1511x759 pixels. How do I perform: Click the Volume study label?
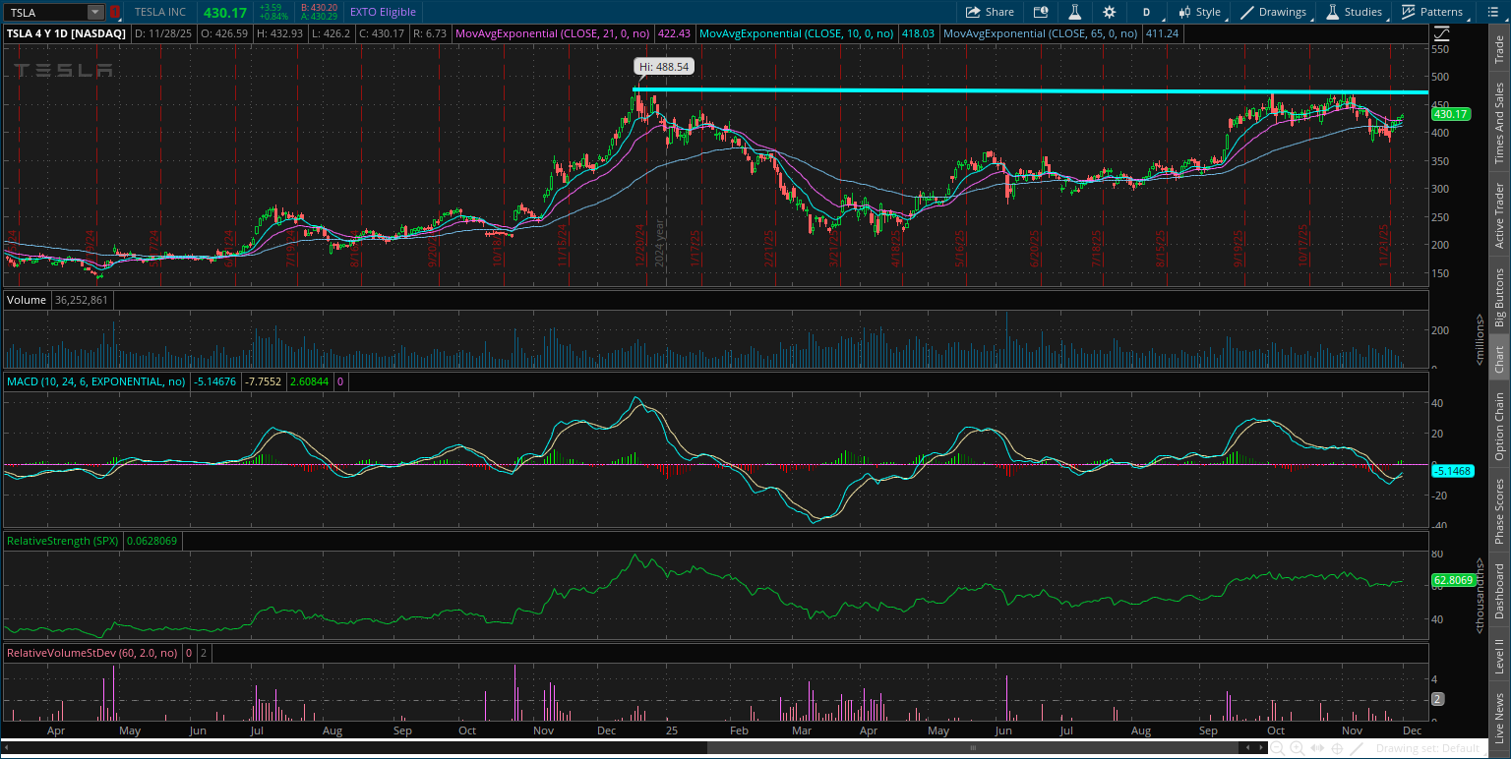[x=27, y=299]
